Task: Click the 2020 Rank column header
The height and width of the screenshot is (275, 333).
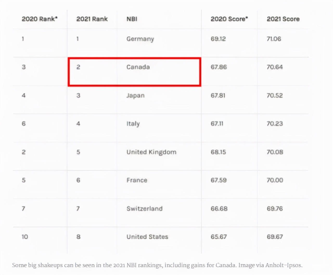Action: [40, 19]
